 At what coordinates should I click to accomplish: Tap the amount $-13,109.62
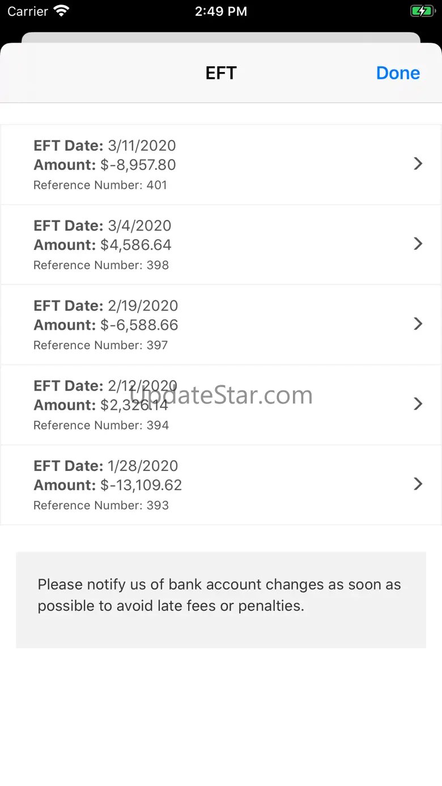(141, 485)
